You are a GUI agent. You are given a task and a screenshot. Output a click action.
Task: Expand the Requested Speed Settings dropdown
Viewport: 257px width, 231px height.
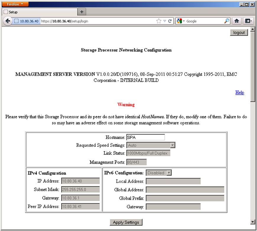173,145
